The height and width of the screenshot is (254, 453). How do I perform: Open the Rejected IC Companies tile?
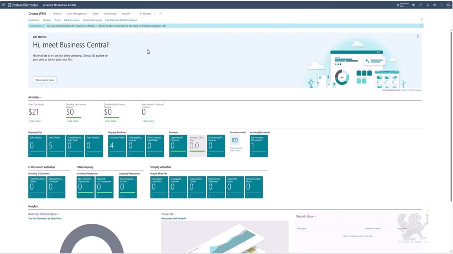(104, 187)
